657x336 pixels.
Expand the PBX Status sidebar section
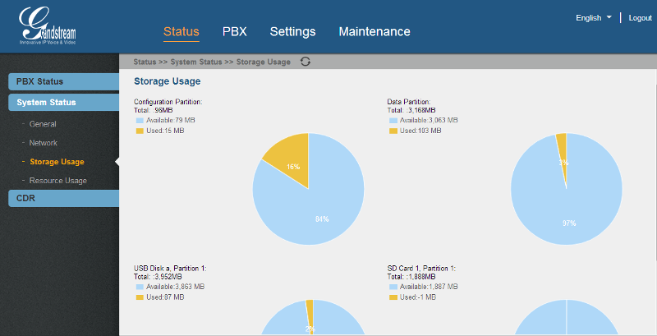[x=64, y=81]
